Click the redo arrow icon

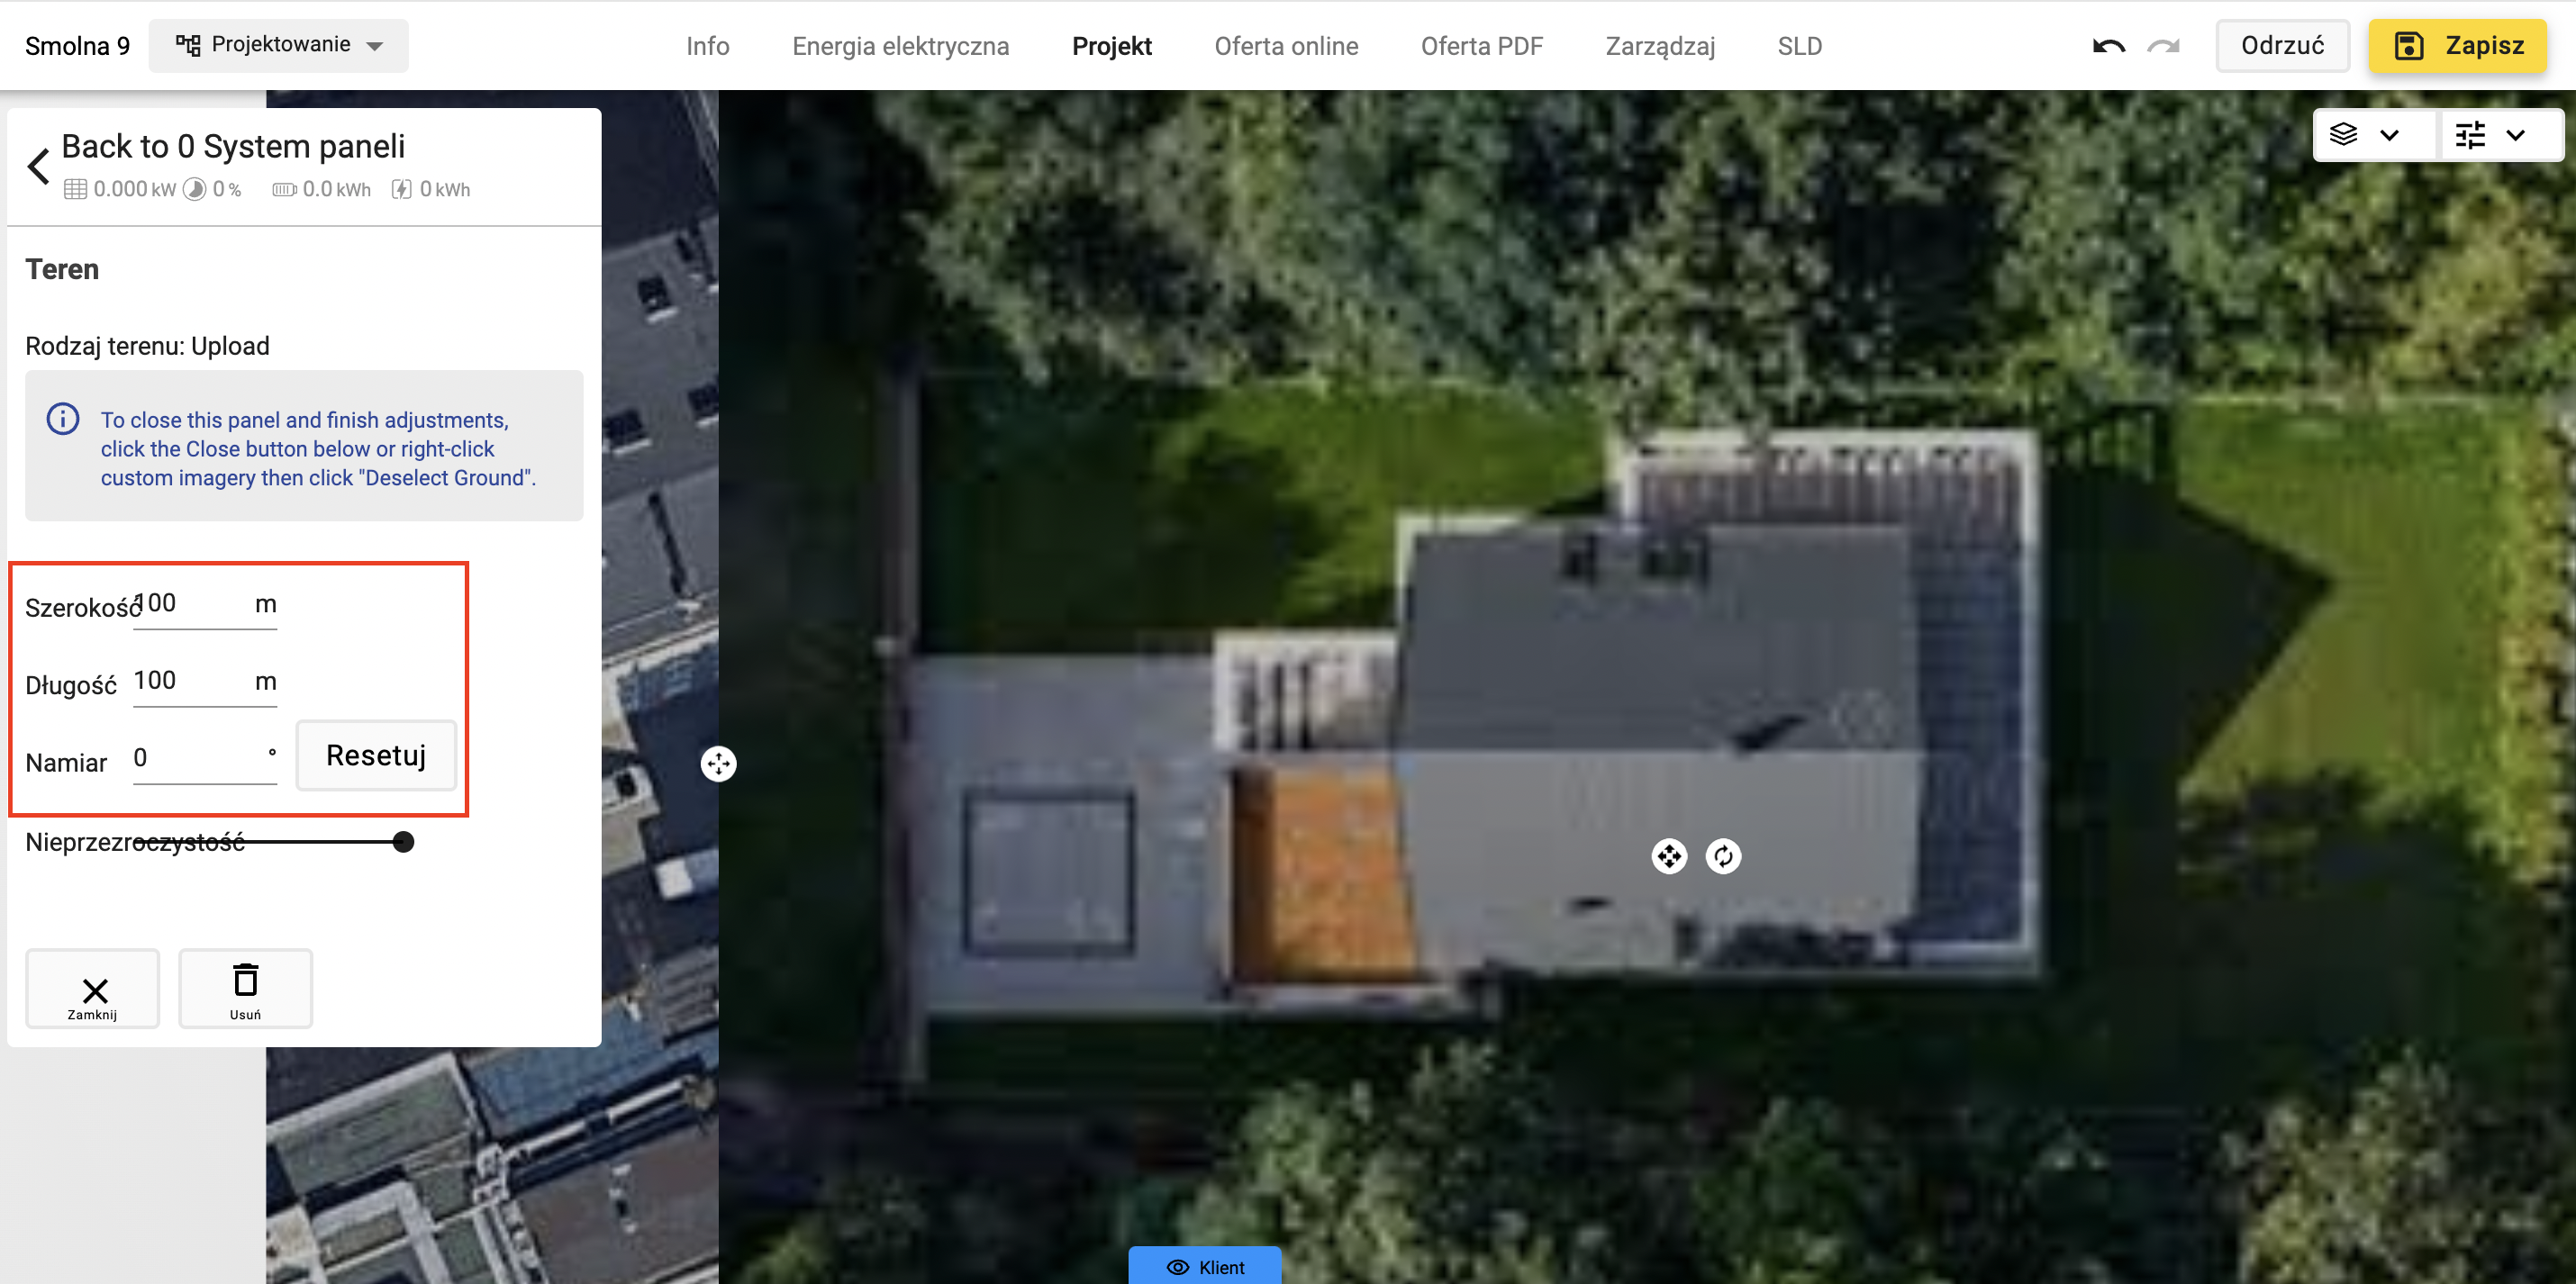point(2163,46)
